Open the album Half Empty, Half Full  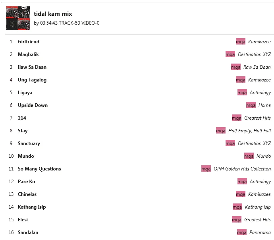point(249,131)
